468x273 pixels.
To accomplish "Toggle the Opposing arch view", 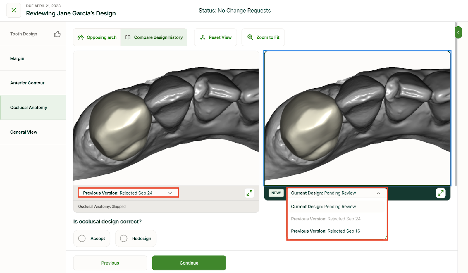I will pos(97,37).
